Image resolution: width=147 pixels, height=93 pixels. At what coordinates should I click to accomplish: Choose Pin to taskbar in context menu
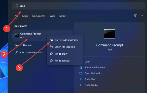pos(65,61)
